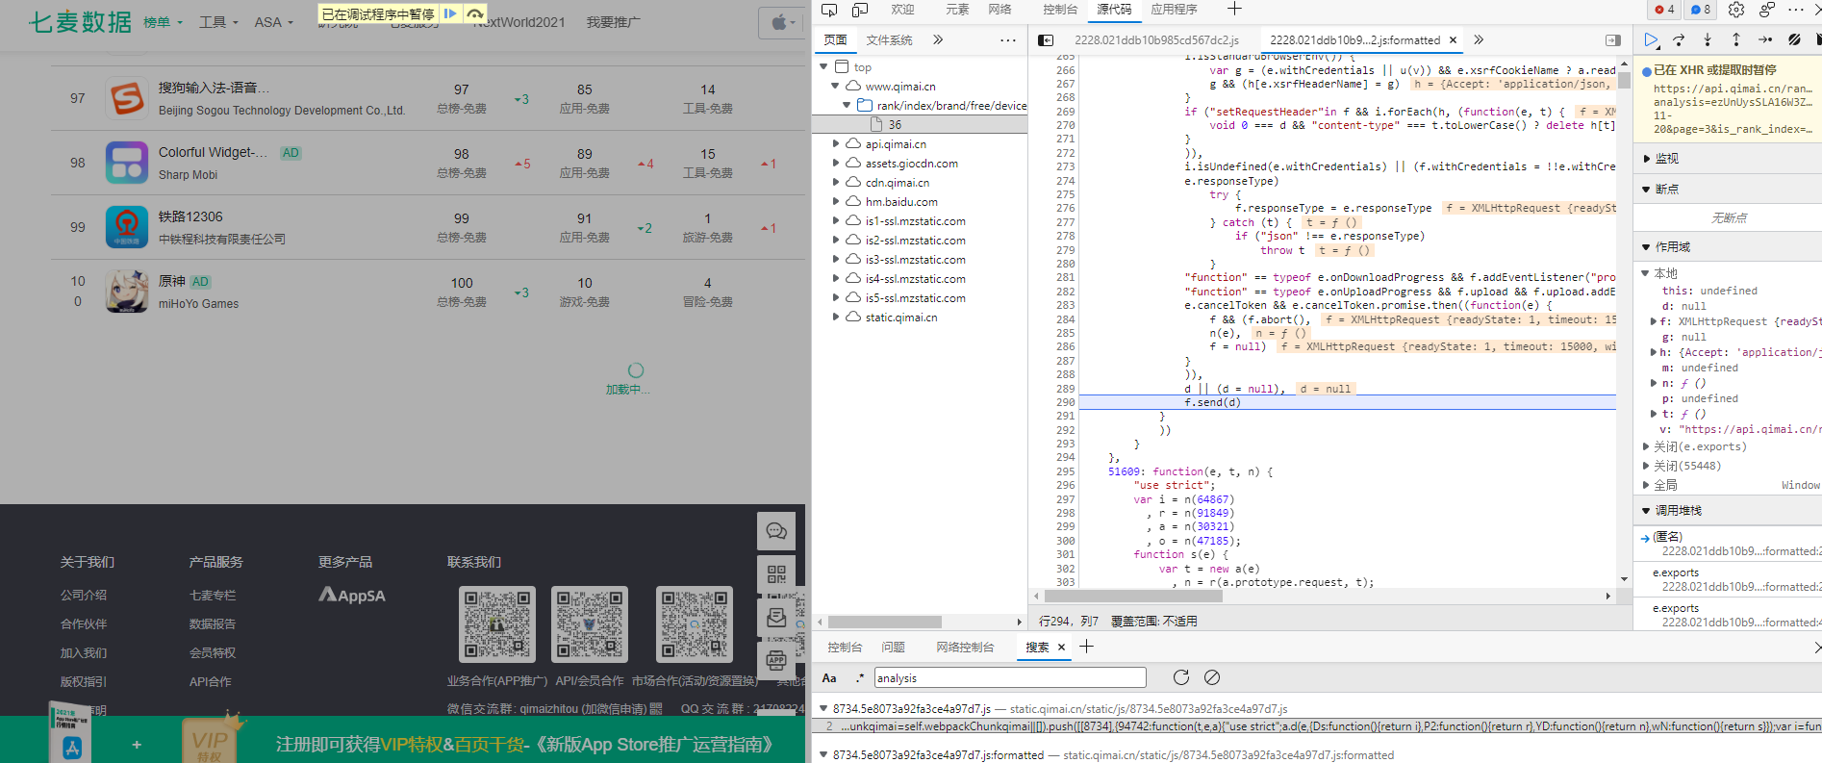
Task: Hide the navigator sidebar pane
Action: coord(1046,40)
